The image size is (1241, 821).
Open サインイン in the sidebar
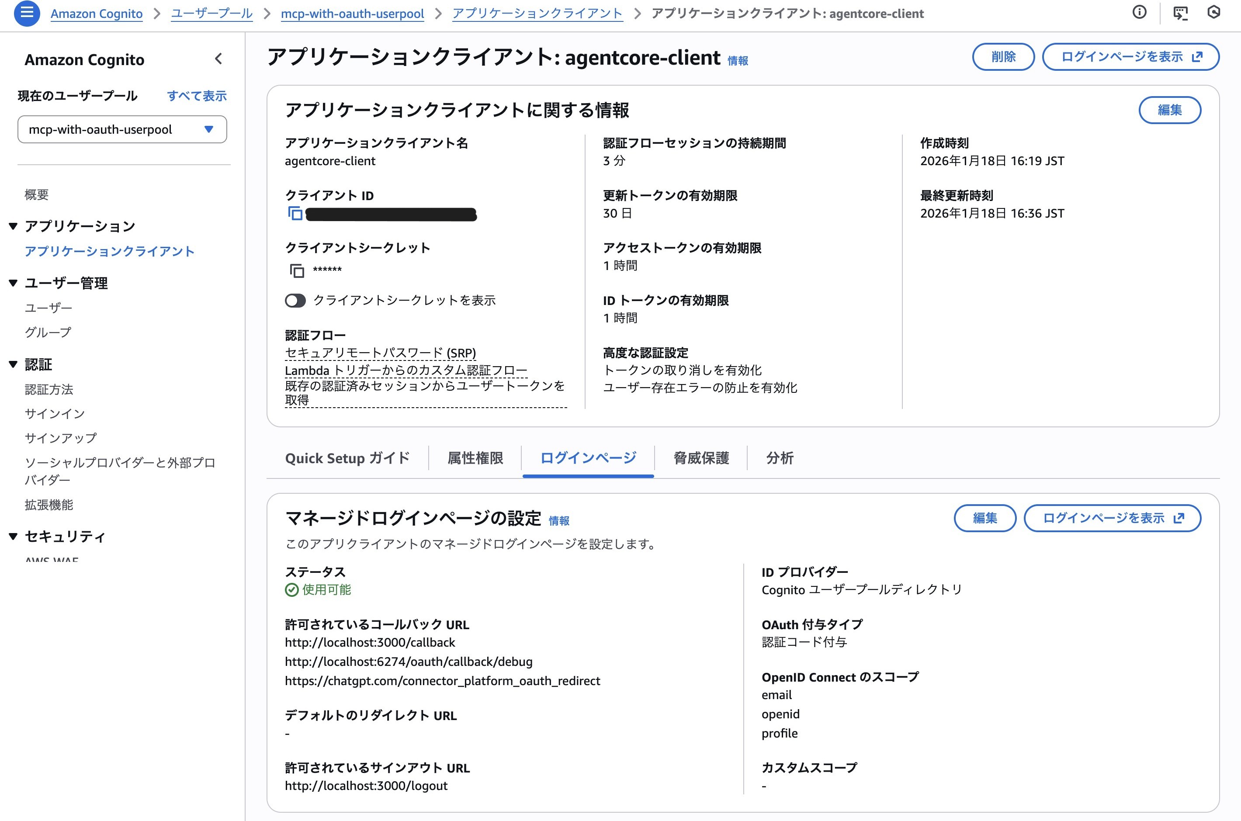[x=55, y=414]
